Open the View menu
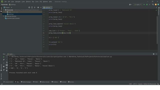Viewport: 160px width, 90px height. click(12, 2)
